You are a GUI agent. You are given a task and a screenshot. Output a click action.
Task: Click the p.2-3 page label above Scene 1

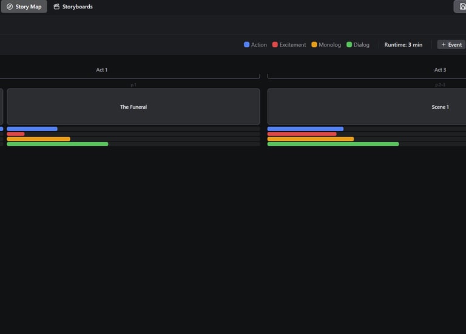[x=440, y=85]
